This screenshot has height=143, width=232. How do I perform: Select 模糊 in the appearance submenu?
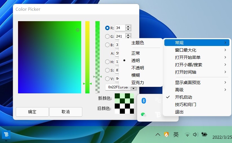[136, 75]
